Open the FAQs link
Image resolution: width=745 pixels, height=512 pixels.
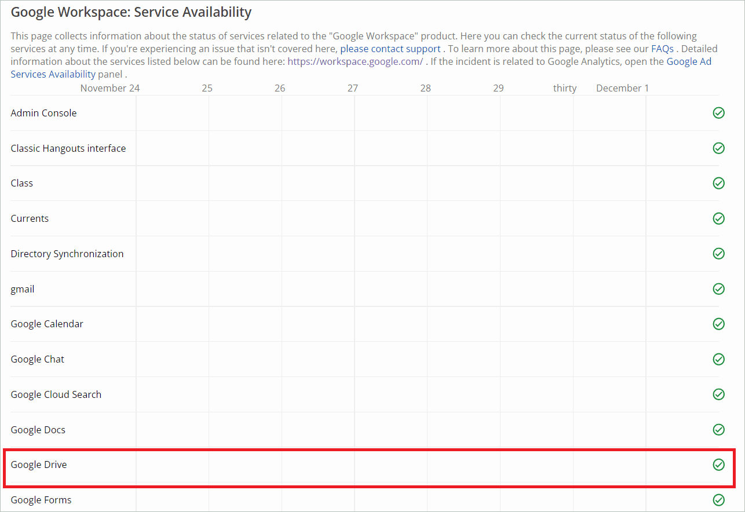tap(662, 49)
